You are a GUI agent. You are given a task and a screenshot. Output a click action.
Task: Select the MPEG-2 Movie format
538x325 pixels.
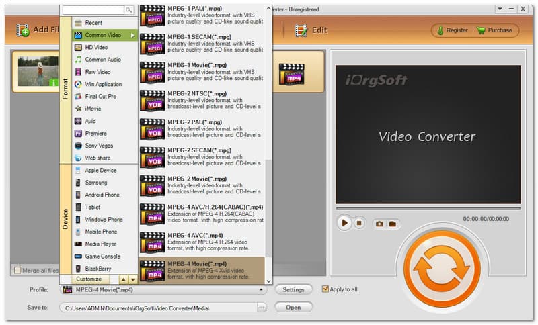pos(202,185)
